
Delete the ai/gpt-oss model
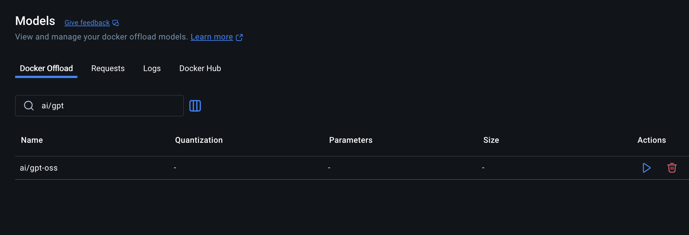(672, 168)
